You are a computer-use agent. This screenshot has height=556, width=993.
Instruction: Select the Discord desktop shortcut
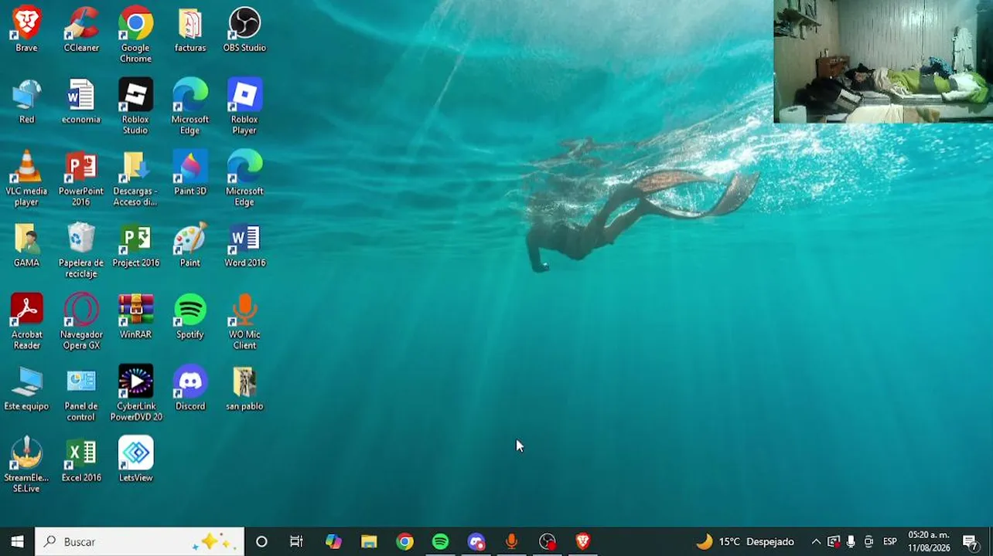[190, 388]
